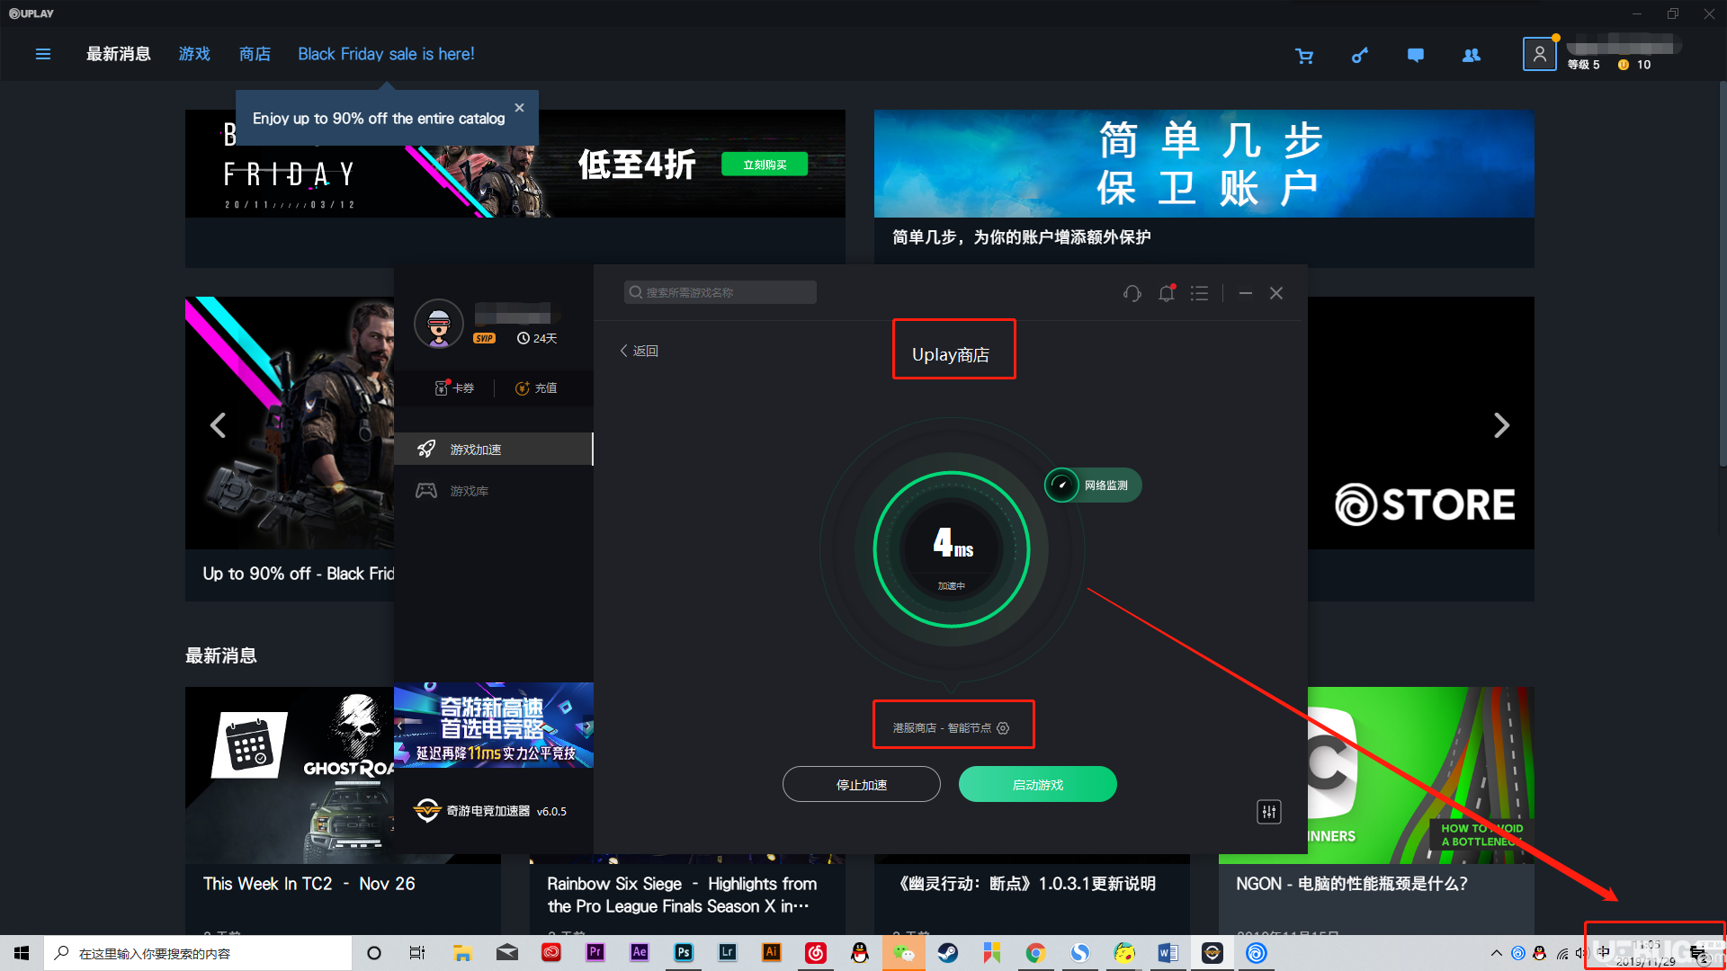Click 返回 back navigation button
The height and width of the screenshot is (971, 1727).
point(640,350)
